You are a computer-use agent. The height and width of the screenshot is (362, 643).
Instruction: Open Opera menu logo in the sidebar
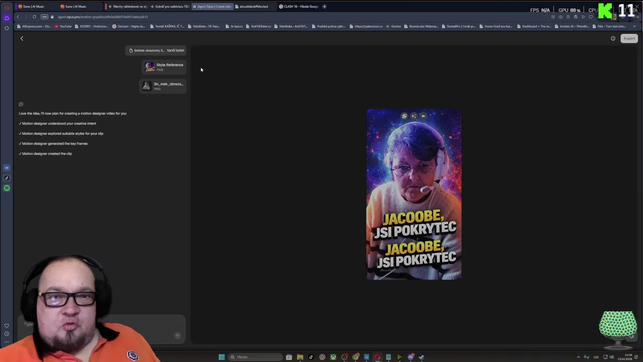click(x=7, y=8)
